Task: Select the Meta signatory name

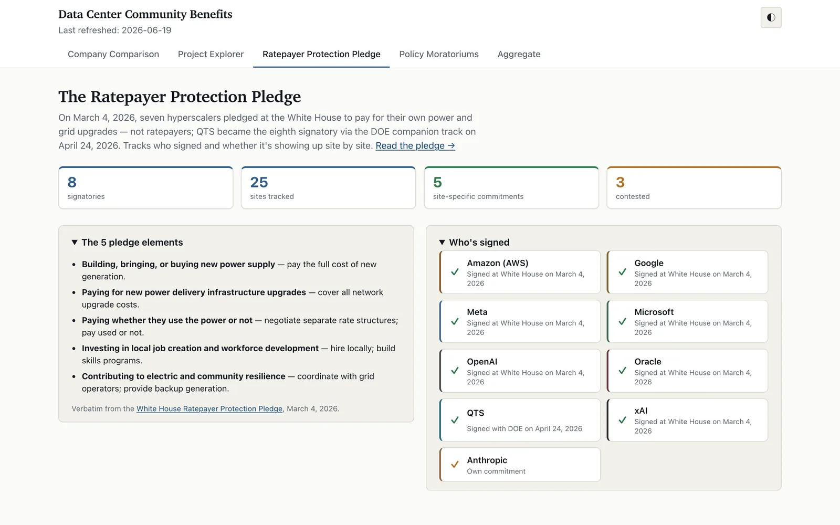Action: (x=477, y=312)
